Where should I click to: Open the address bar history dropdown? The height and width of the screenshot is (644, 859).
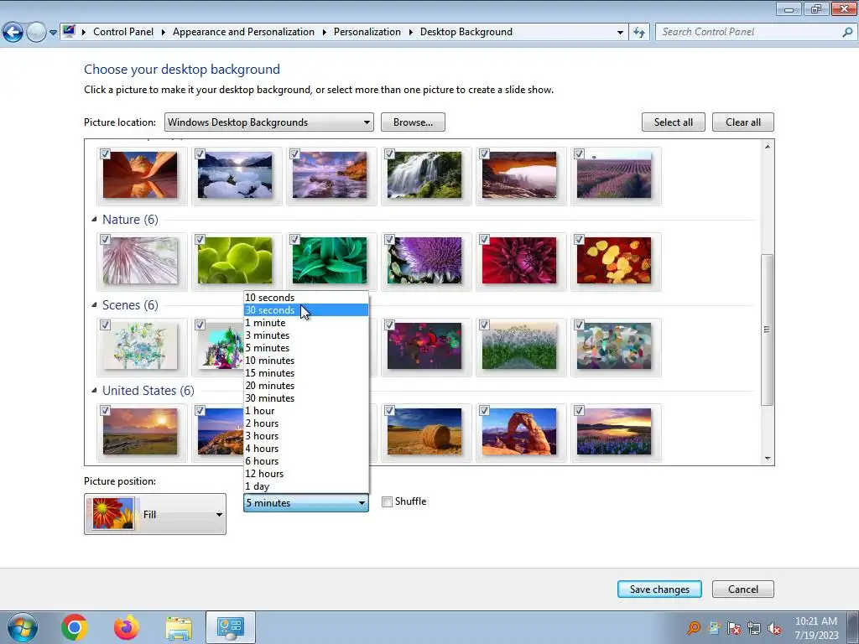620,33
